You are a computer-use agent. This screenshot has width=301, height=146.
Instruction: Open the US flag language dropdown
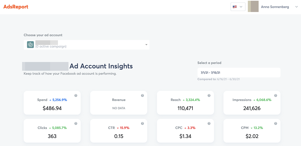[x=238, y=7]
